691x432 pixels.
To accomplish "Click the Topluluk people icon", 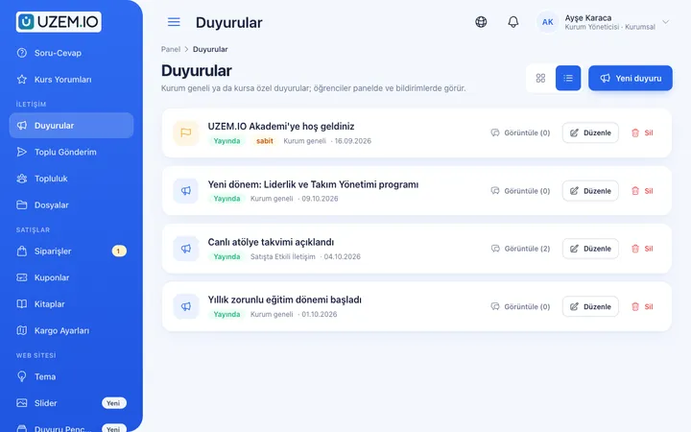I will tap(21, 179).
